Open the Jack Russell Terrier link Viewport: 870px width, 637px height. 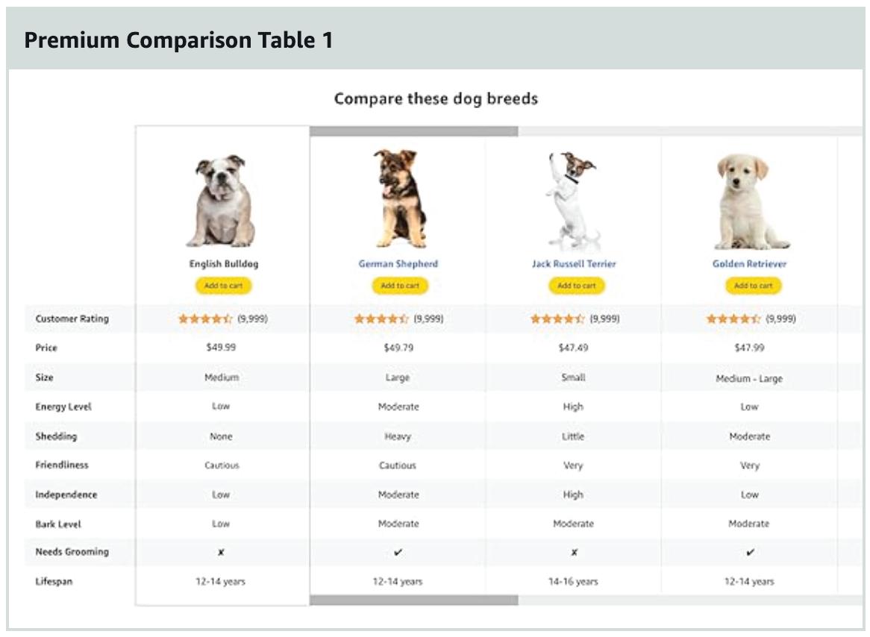coord(574,263)
